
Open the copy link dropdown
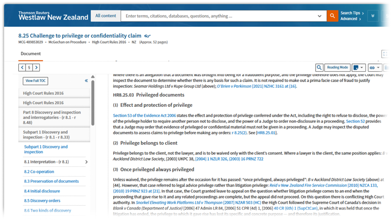point(375,68)
